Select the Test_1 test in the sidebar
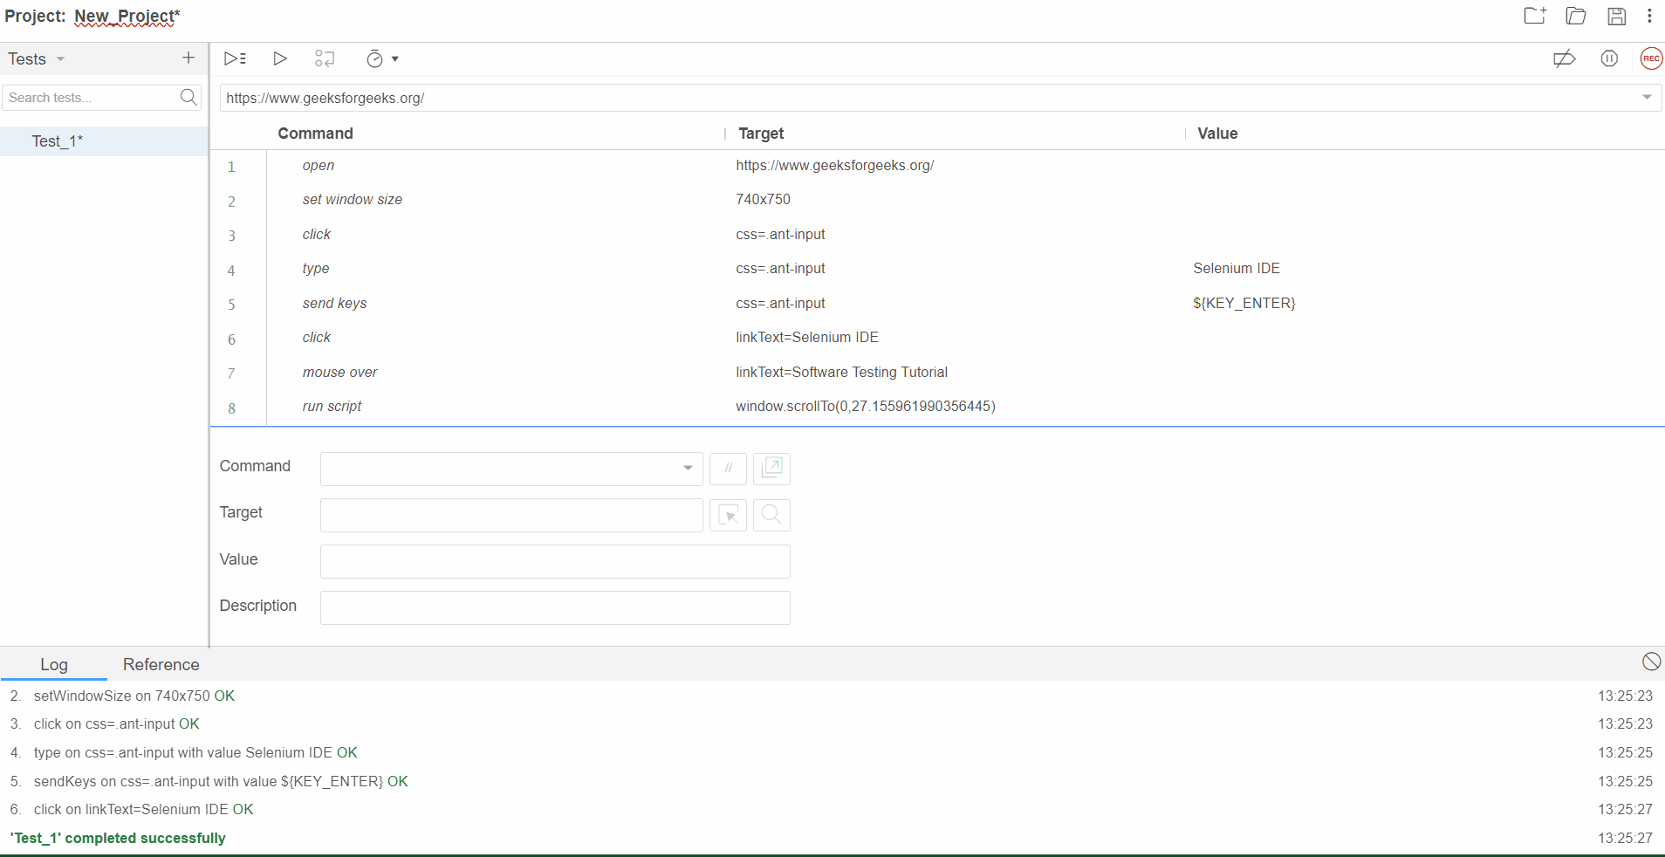This screenshot has height=857, width=1665. tap(58, 141)
